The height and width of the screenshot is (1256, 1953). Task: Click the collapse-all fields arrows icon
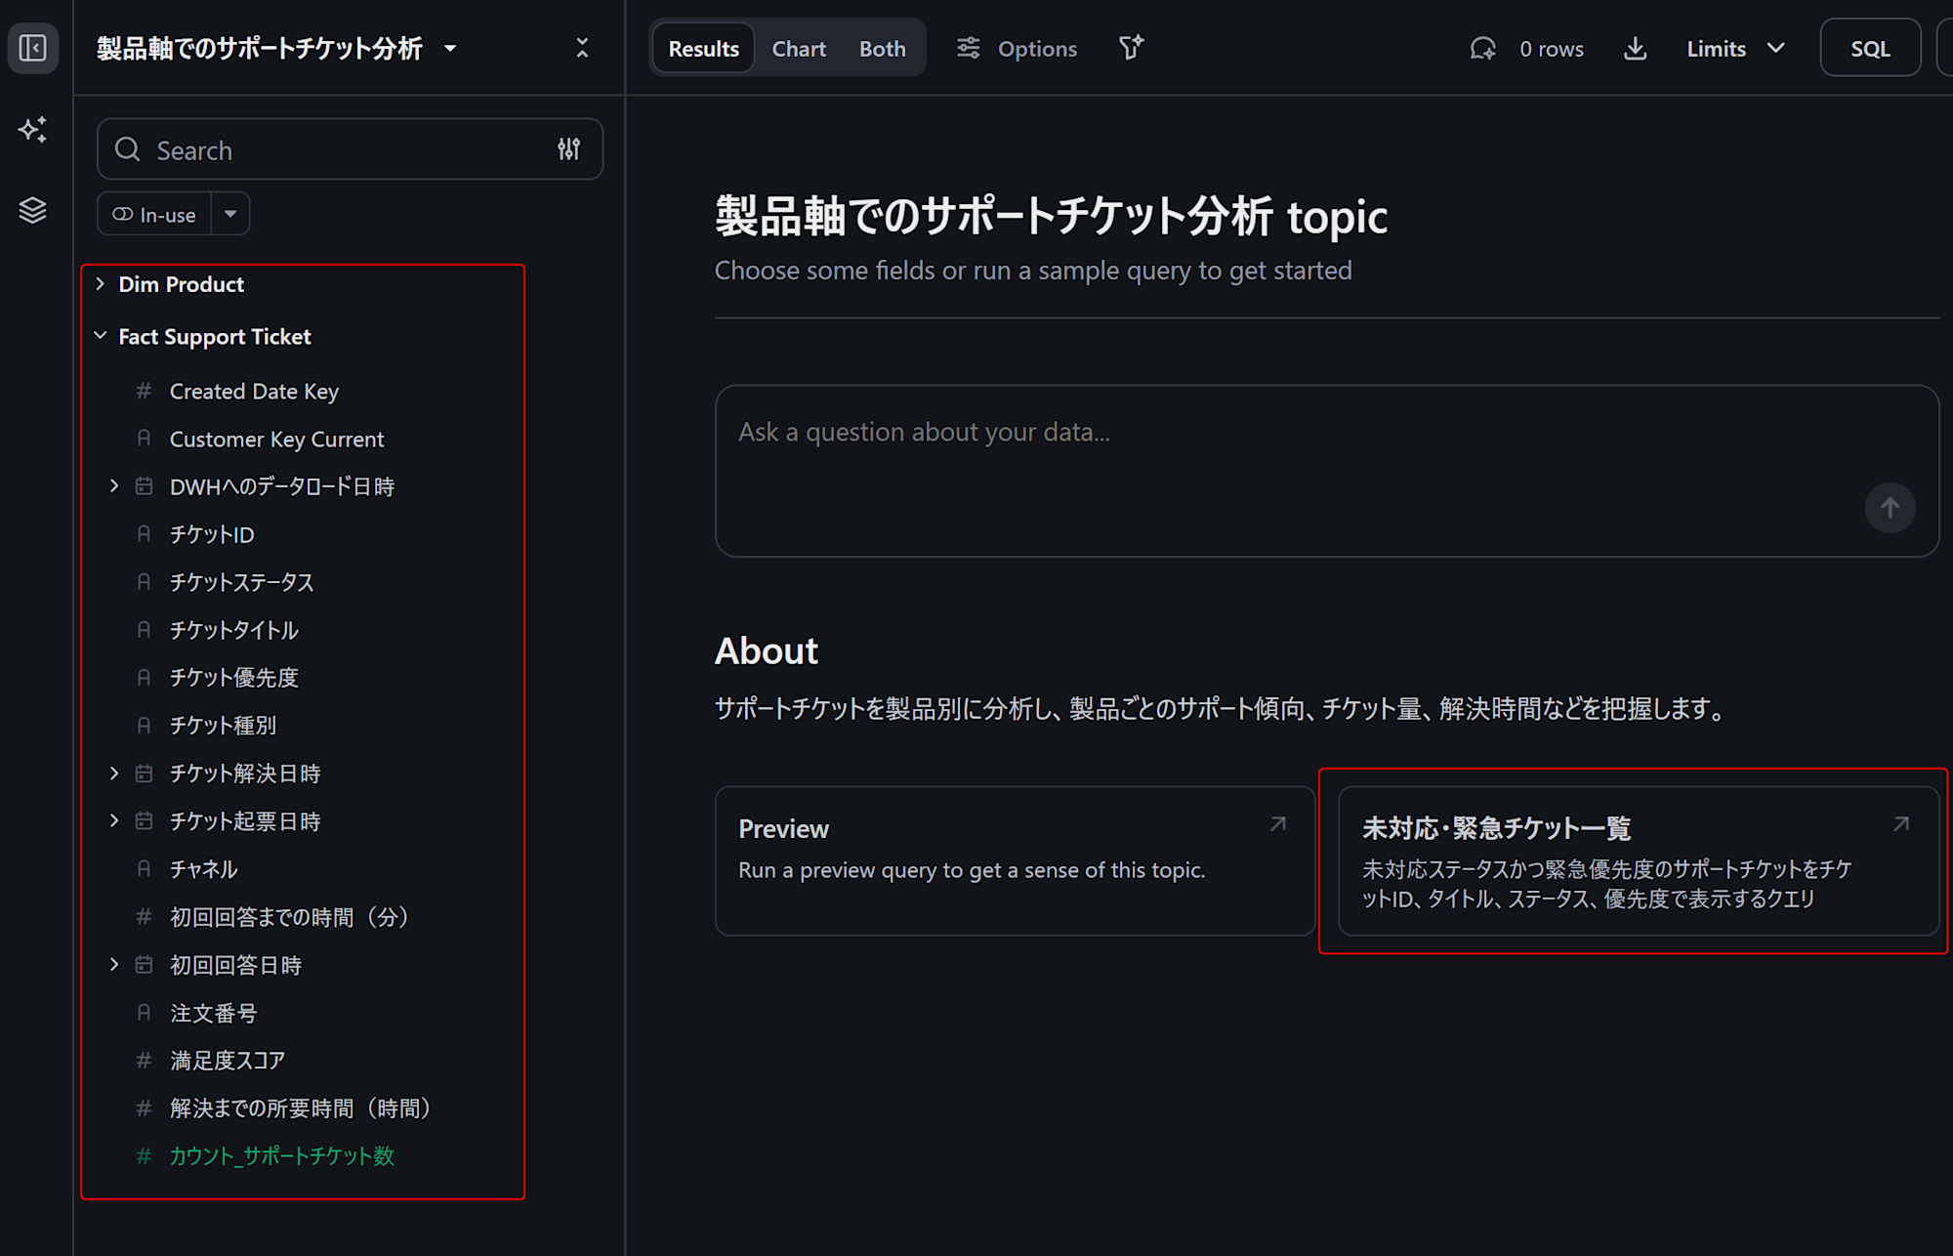point(582,48)
